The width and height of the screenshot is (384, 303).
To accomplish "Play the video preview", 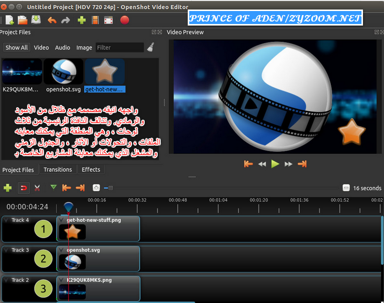I will click(275, 164).
